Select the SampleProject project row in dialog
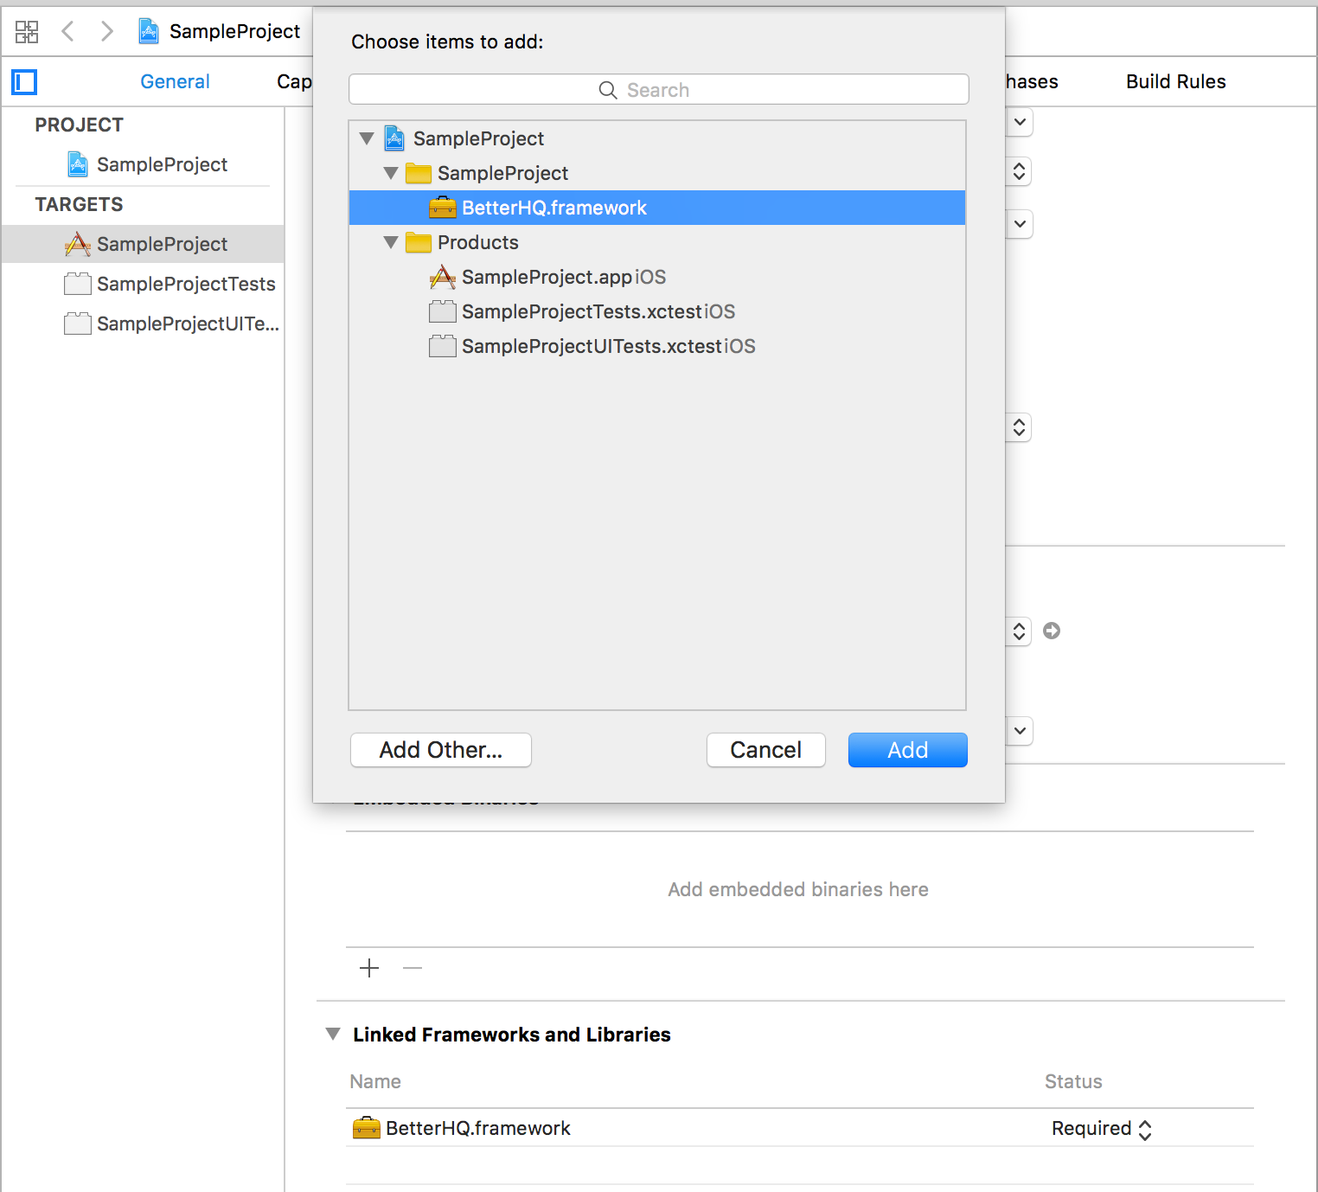The width and height of the screenshot is (1318, 1192). tap(657, 138)
